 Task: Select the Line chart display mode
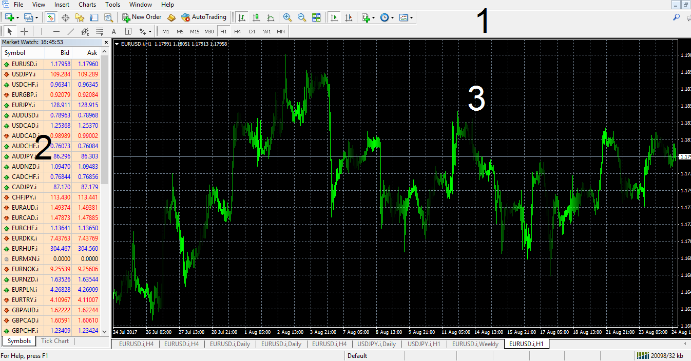click(271, 17)
